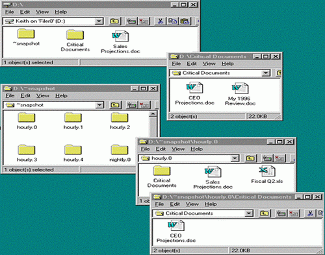This screenshot has width=325, height=255.
Task: Click scroll up arrow in ~snapshot window
Action: (x=153, y=114)
